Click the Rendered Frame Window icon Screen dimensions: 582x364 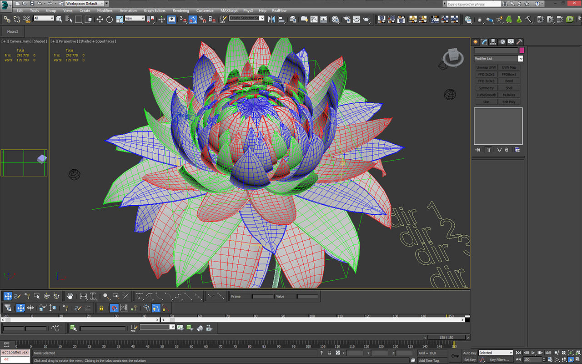coord(356,20)
